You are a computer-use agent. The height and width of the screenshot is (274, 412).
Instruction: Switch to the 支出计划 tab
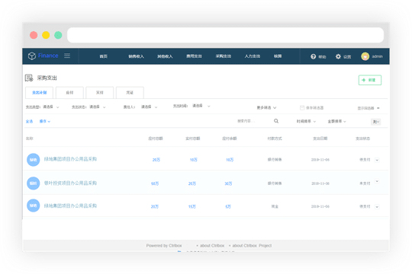40,93
